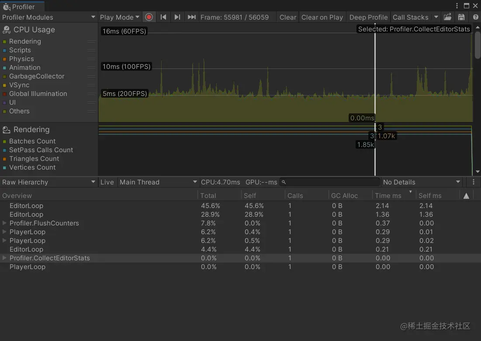Click the warning triangle column header
The width and height of the screenshot is (481, 341).
[x=466, y=196]
